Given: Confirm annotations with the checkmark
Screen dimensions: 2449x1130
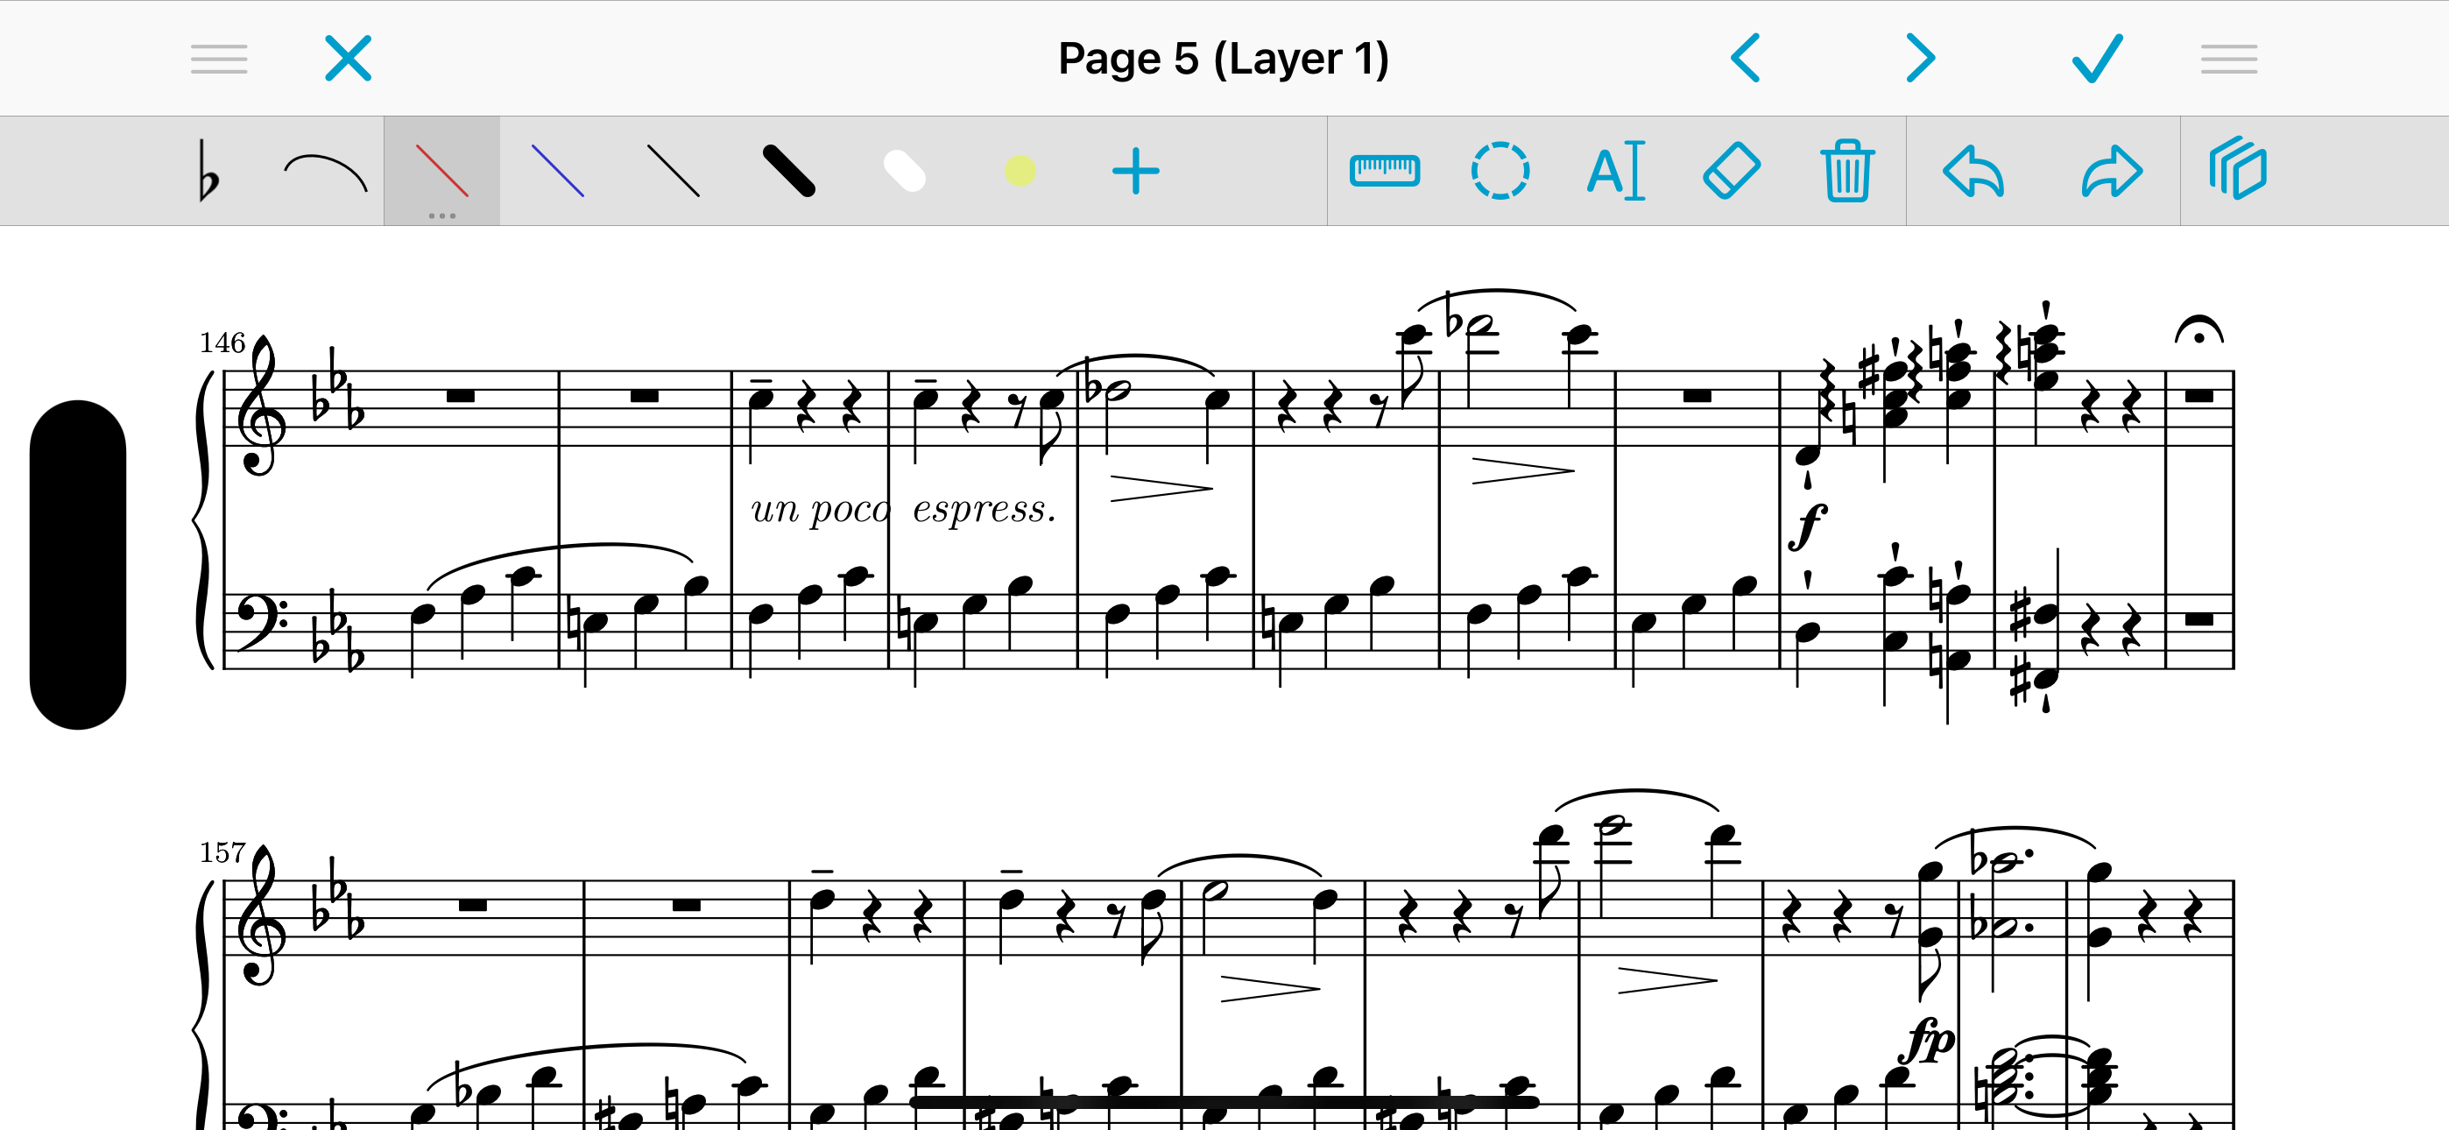Looking at the screenshot, I should (x=2097, y=59).
